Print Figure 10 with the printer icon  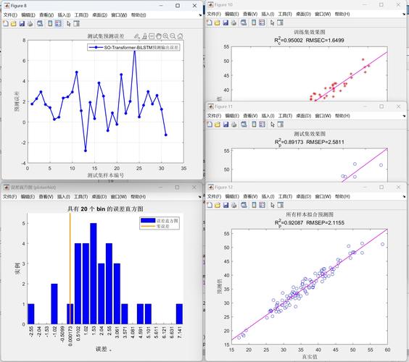tap(234, 22)
